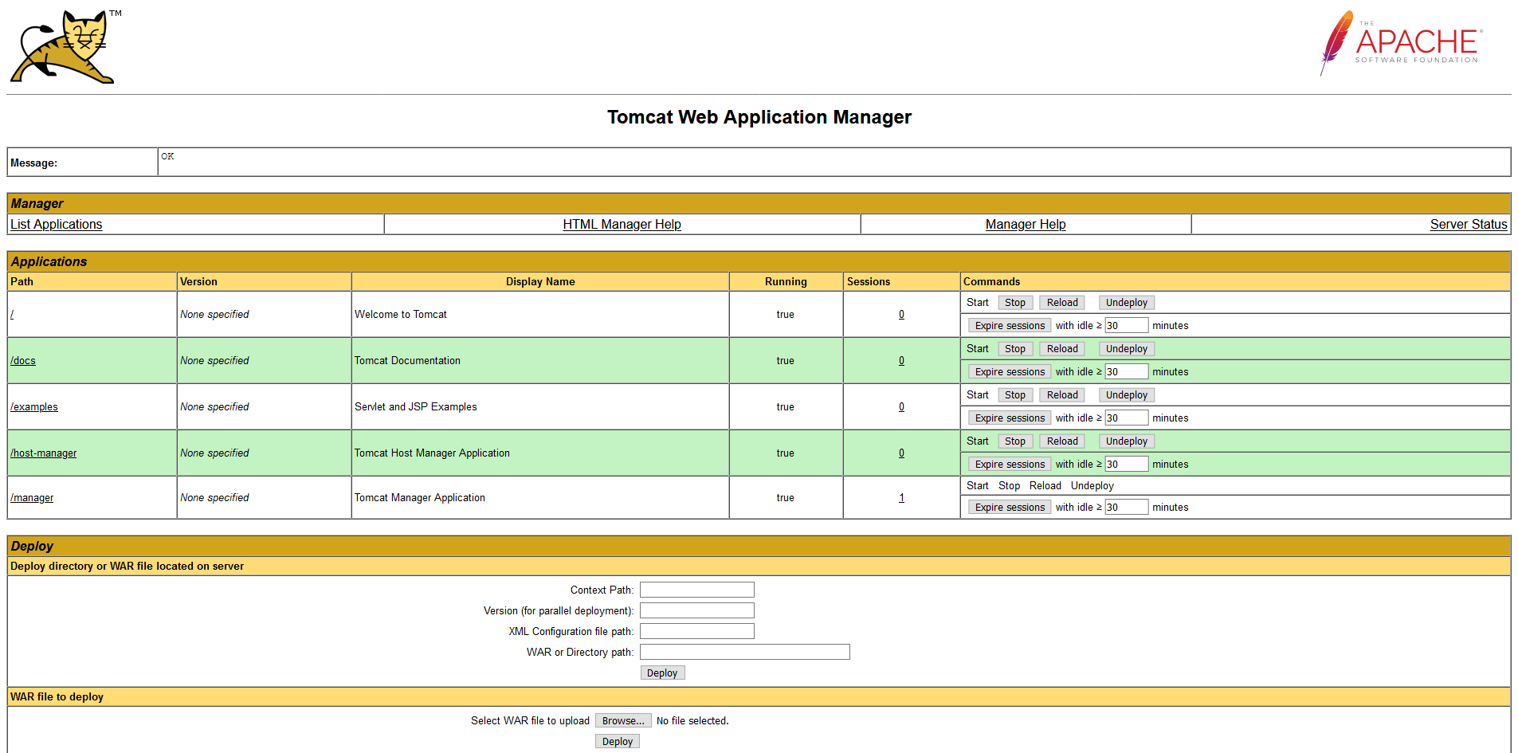Click idle minutes field for /manager
This screenshot has width=1518, height=753.
(x=1125, y=508)
